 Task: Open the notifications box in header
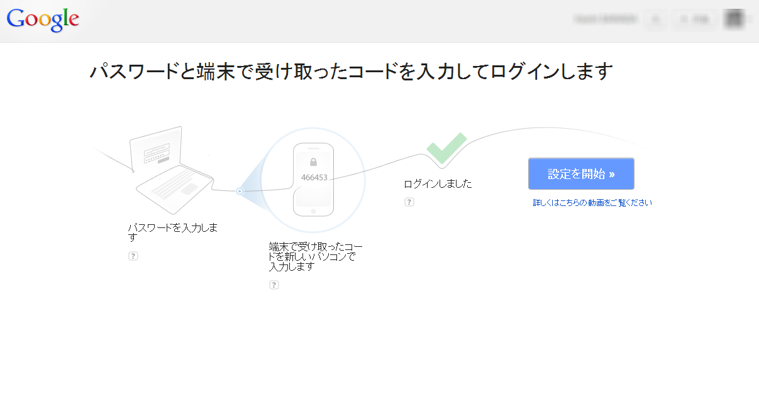click(656, 20)
